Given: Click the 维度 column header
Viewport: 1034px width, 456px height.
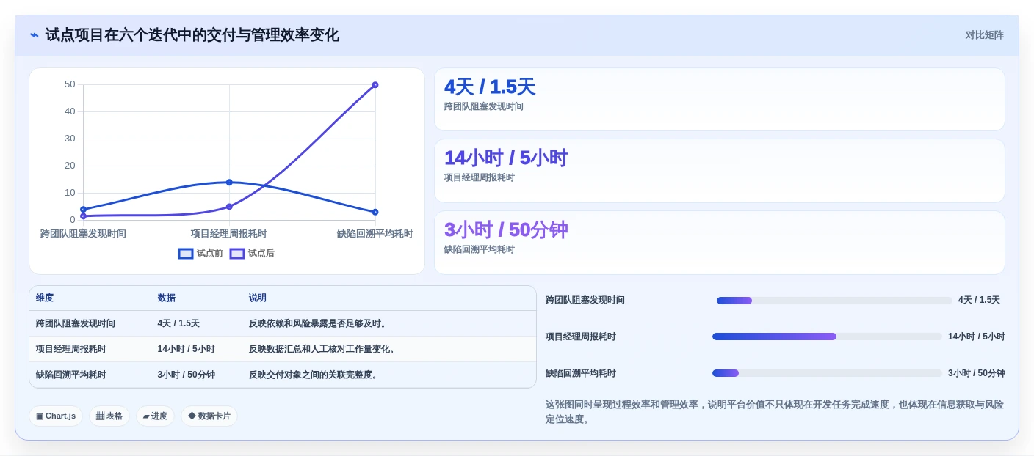Looking at the screenshot, I should (45, 298).
